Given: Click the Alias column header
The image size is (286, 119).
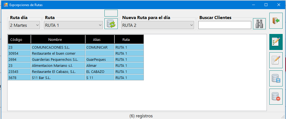Looking at the screenshot, I should coord(100,39).
